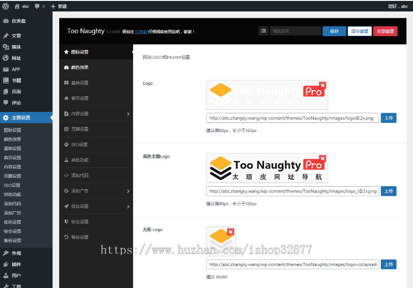Select SEO设置 tab with paw icon
The image size is (413, 288).
click(x=96, y=145)
